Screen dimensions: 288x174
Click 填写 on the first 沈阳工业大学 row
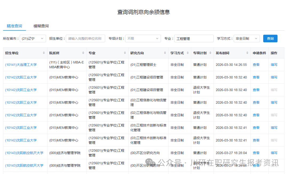tap(274, 77)
